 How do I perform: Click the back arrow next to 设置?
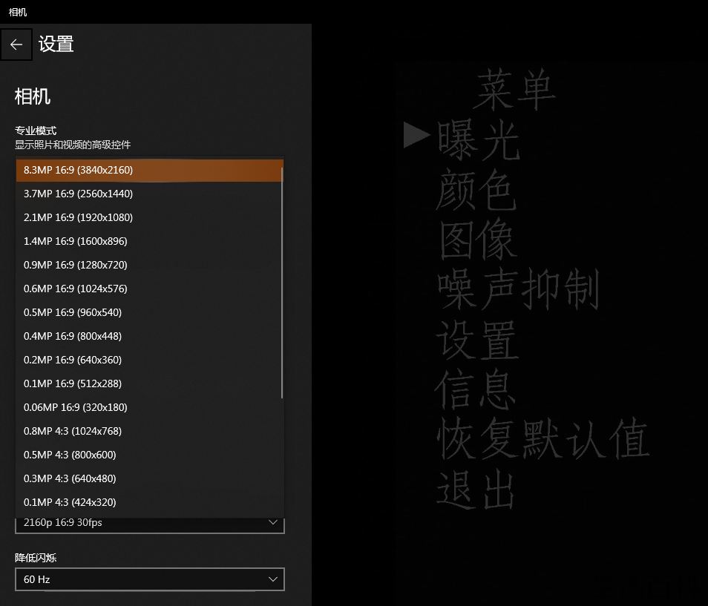(x=16, y=45)
